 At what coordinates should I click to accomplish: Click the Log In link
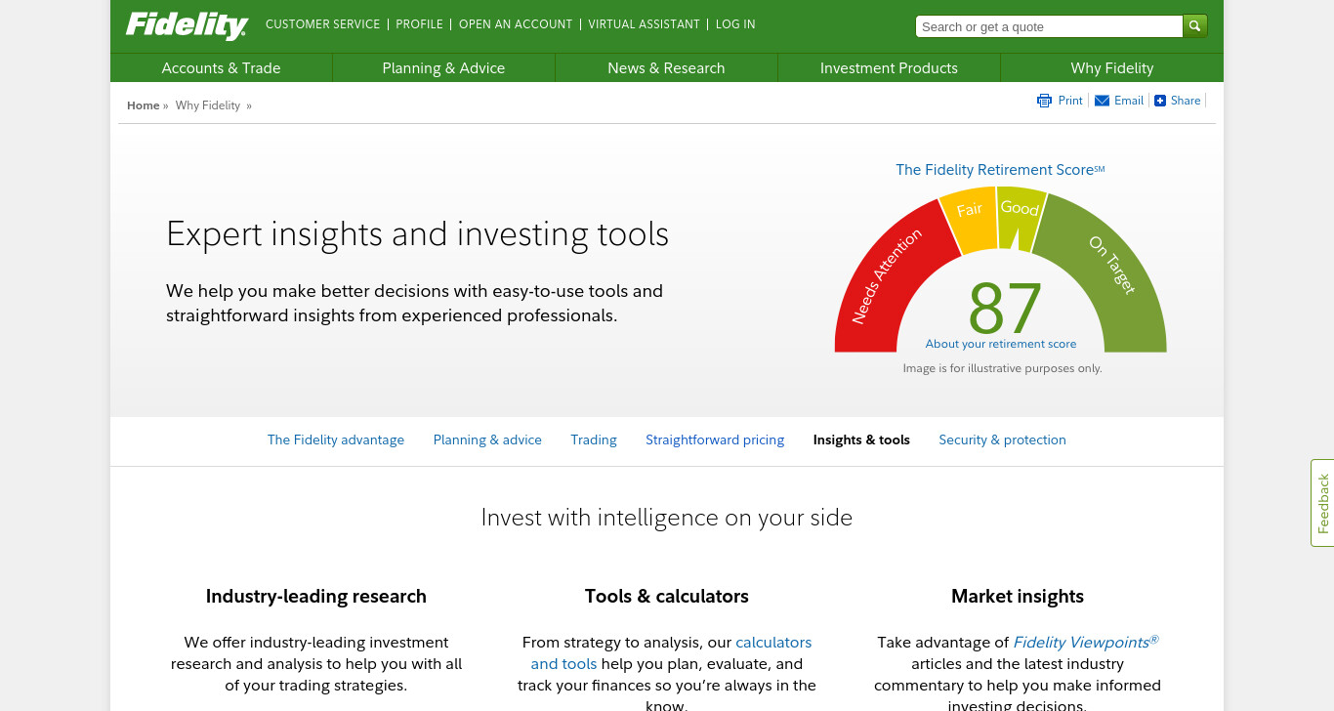click(735, 24)
